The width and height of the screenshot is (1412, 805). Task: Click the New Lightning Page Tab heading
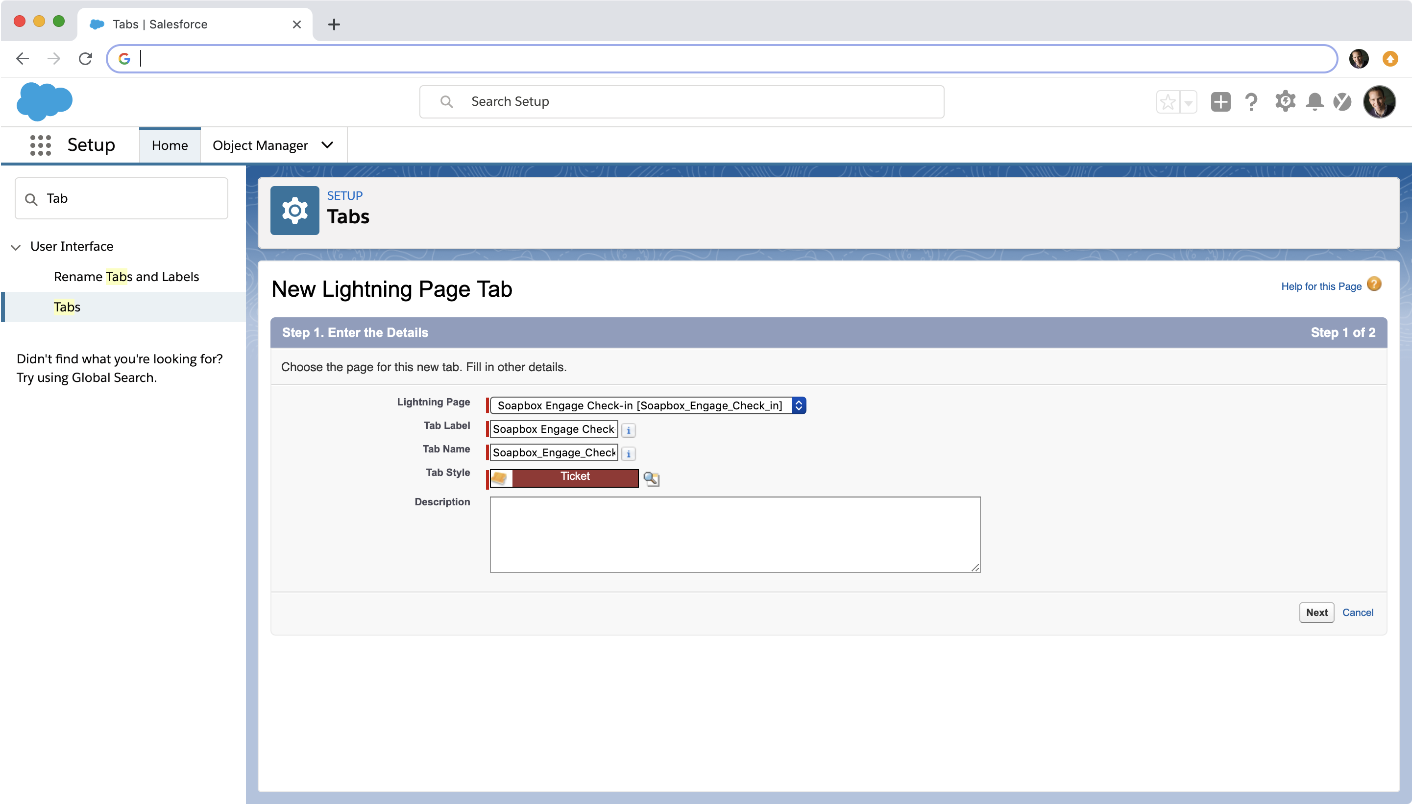click(x=391, y=289)
